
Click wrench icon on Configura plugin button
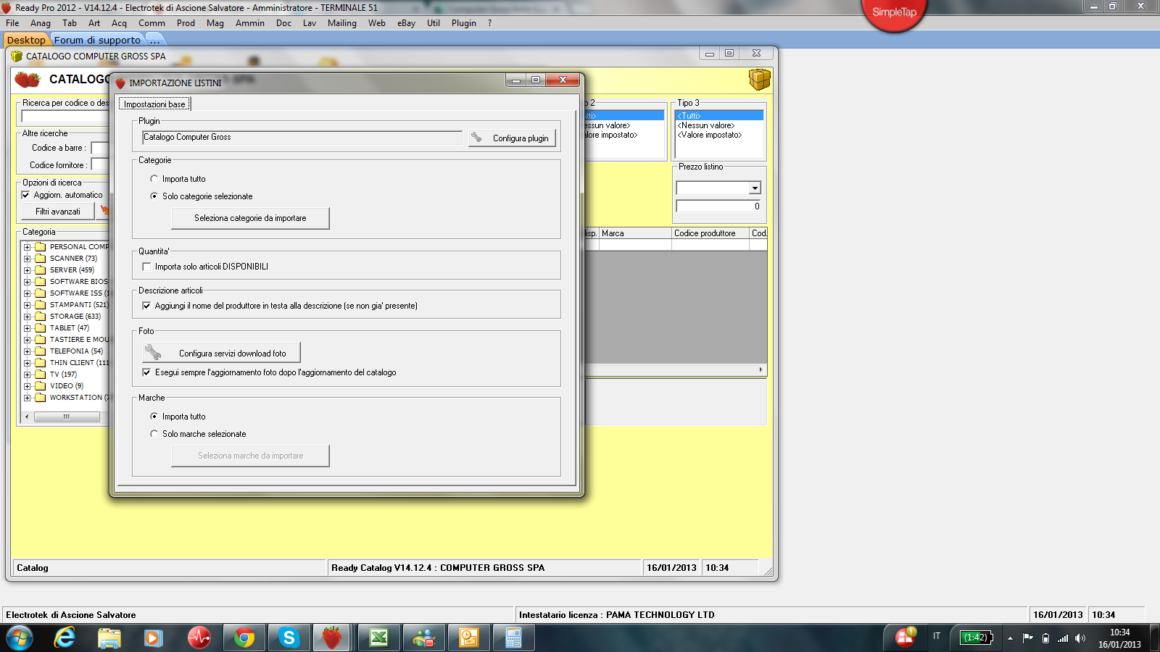pyautogui.click(x=476, y=137)
